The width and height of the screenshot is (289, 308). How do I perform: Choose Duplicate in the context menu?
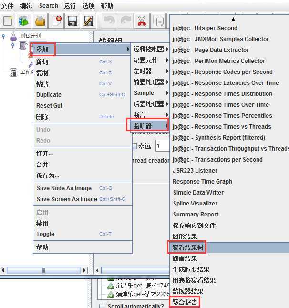tap(82, 95)
